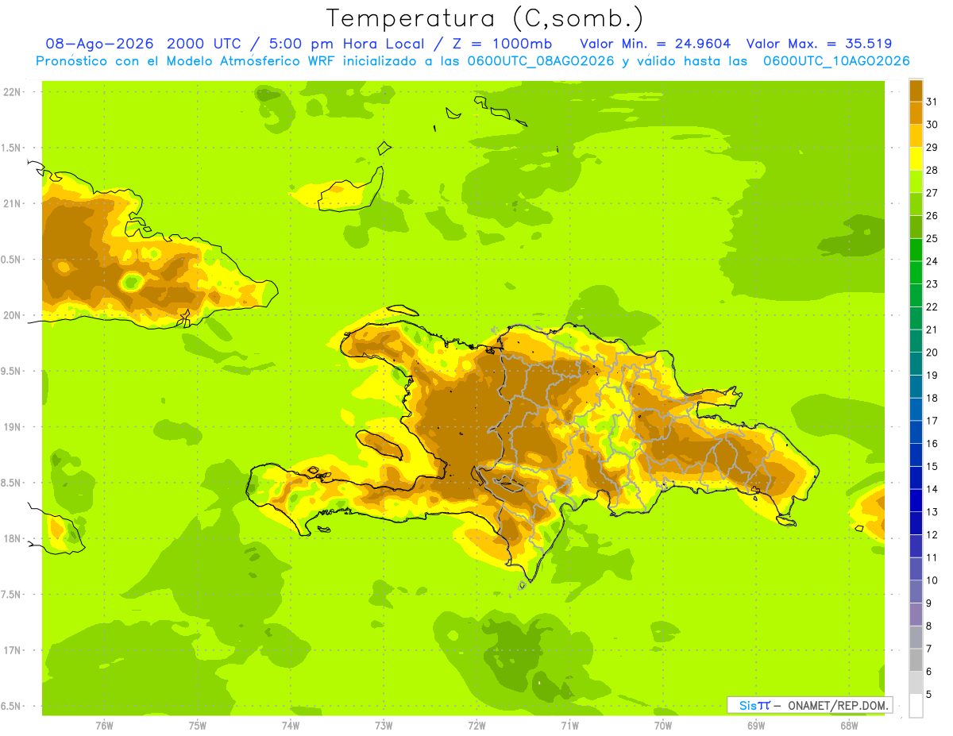Click the "74W" longitude label
The image size is (953, 736).
tap(291, 726)
